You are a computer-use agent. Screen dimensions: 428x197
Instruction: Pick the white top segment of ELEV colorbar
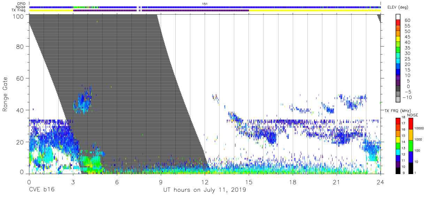pyautogui.click(x=398, y=17)
